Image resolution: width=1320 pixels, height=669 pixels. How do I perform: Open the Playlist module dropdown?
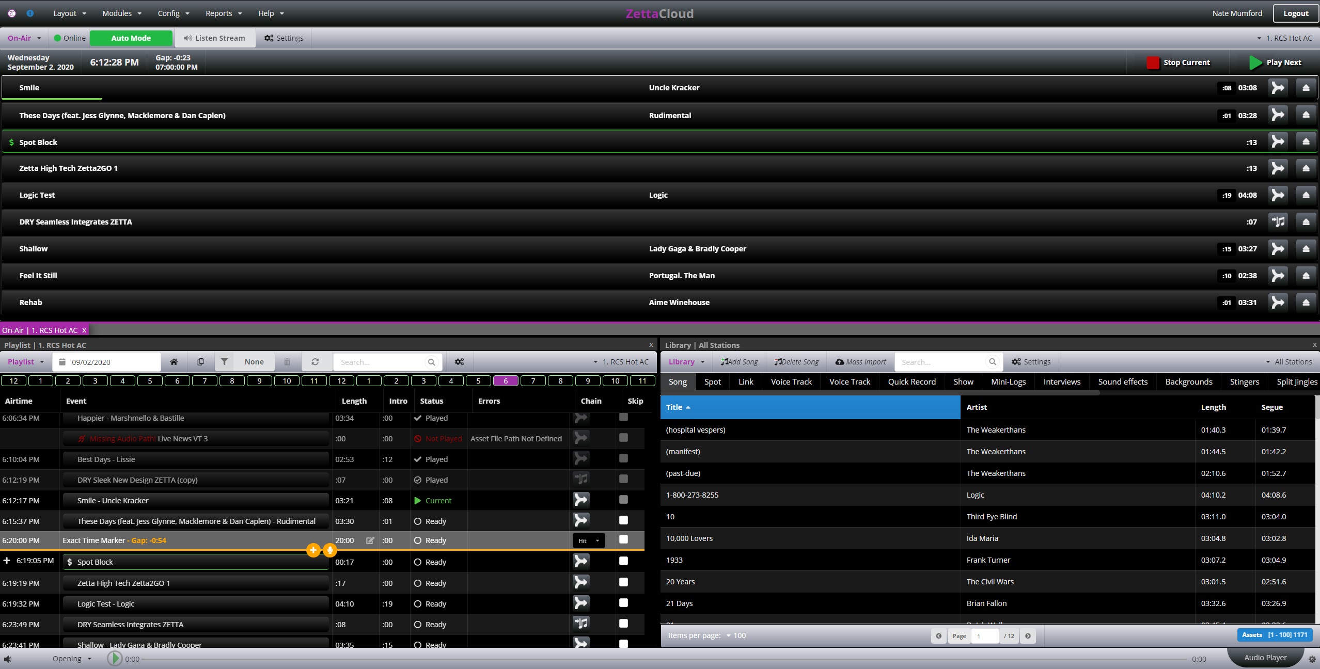26,362
